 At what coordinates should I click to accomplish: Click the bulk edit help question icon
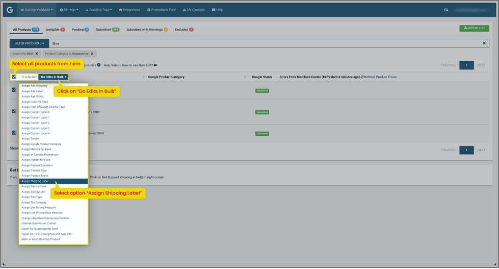pos(99,65)
